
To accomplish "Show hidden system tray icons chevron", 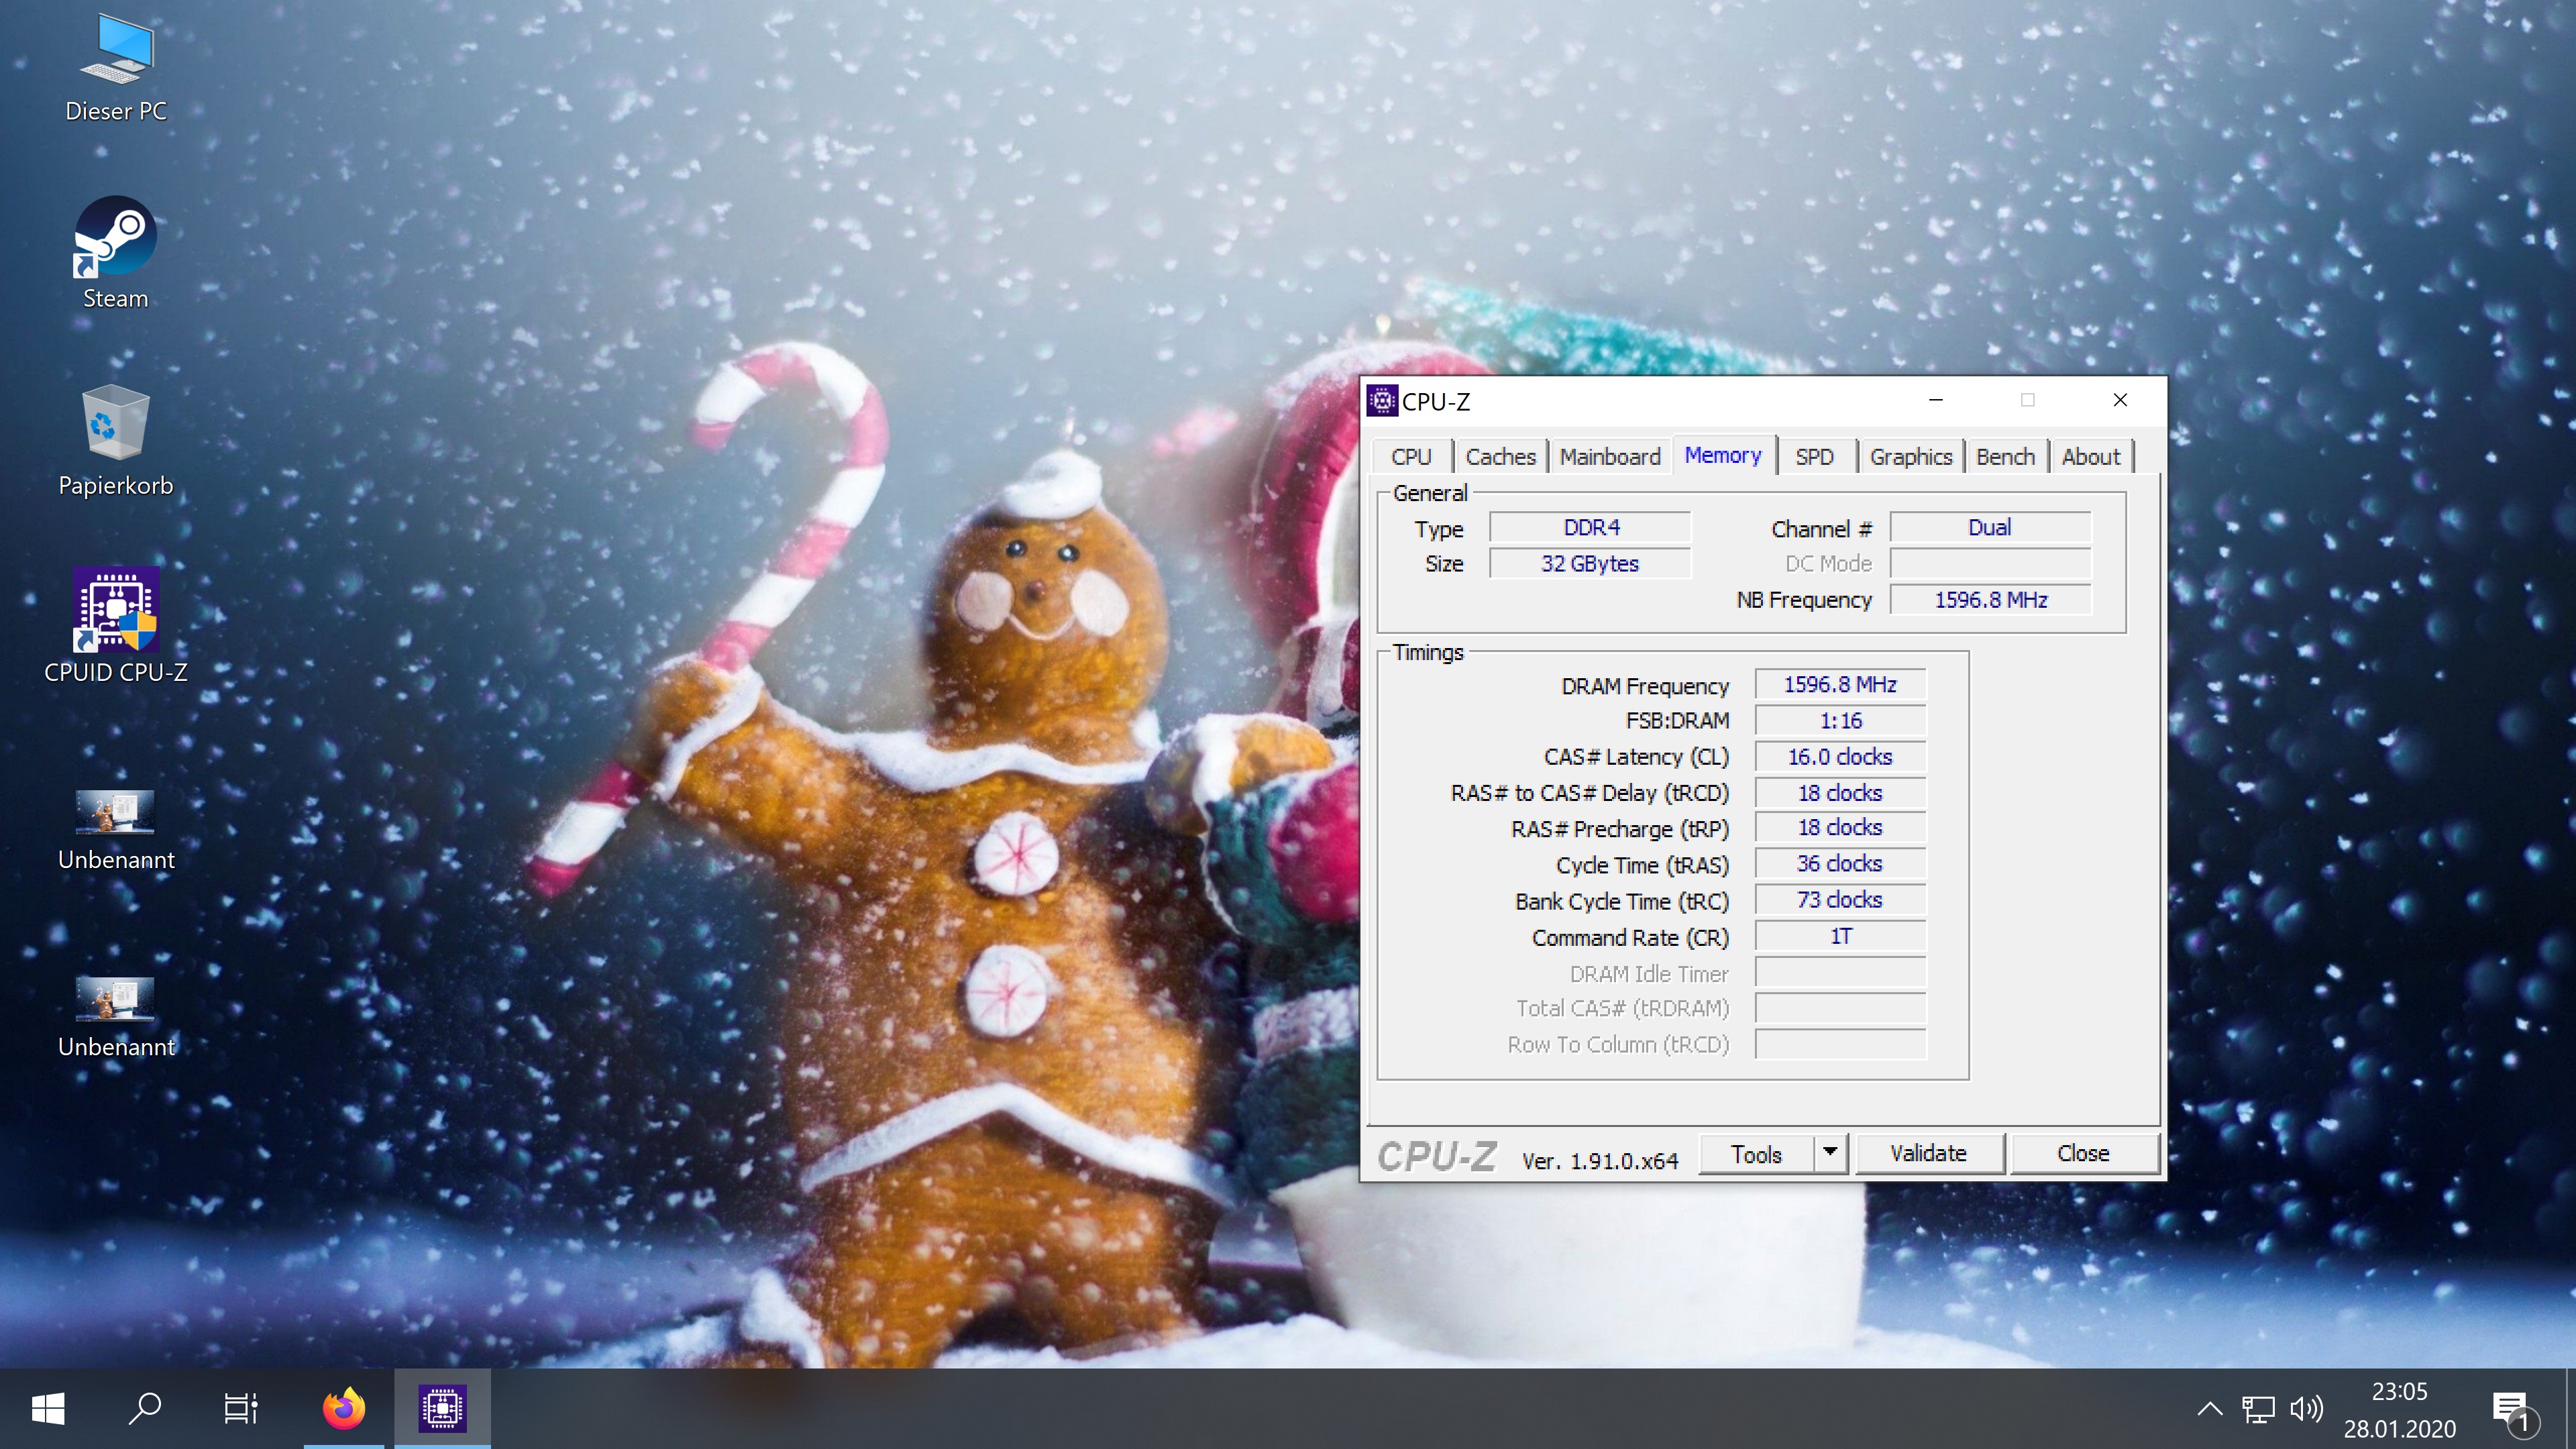I will click(2210, 1409).
